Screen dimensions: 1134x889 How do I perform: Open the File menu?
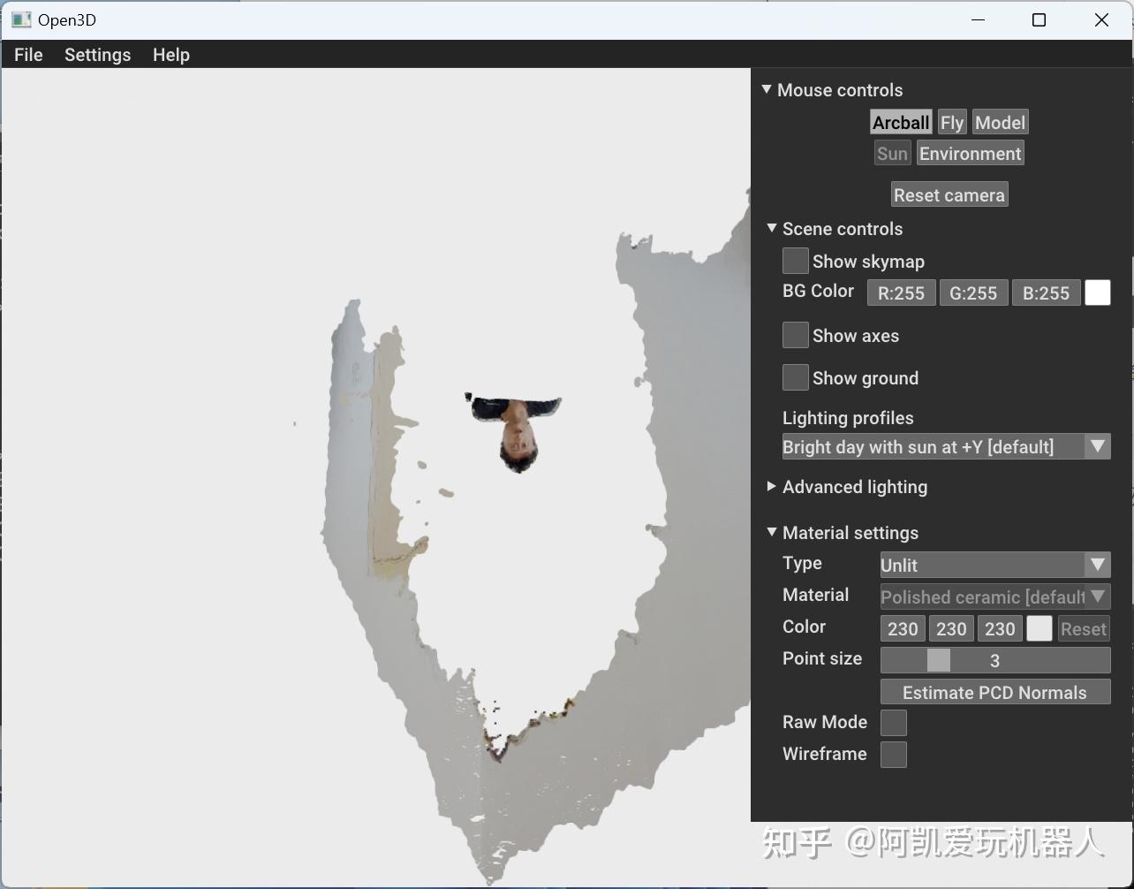(x=27, y=55)
